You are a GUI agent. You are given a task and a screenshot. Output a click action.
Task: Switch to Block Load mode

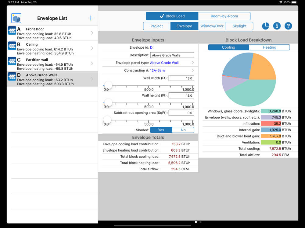pos(172,16)
